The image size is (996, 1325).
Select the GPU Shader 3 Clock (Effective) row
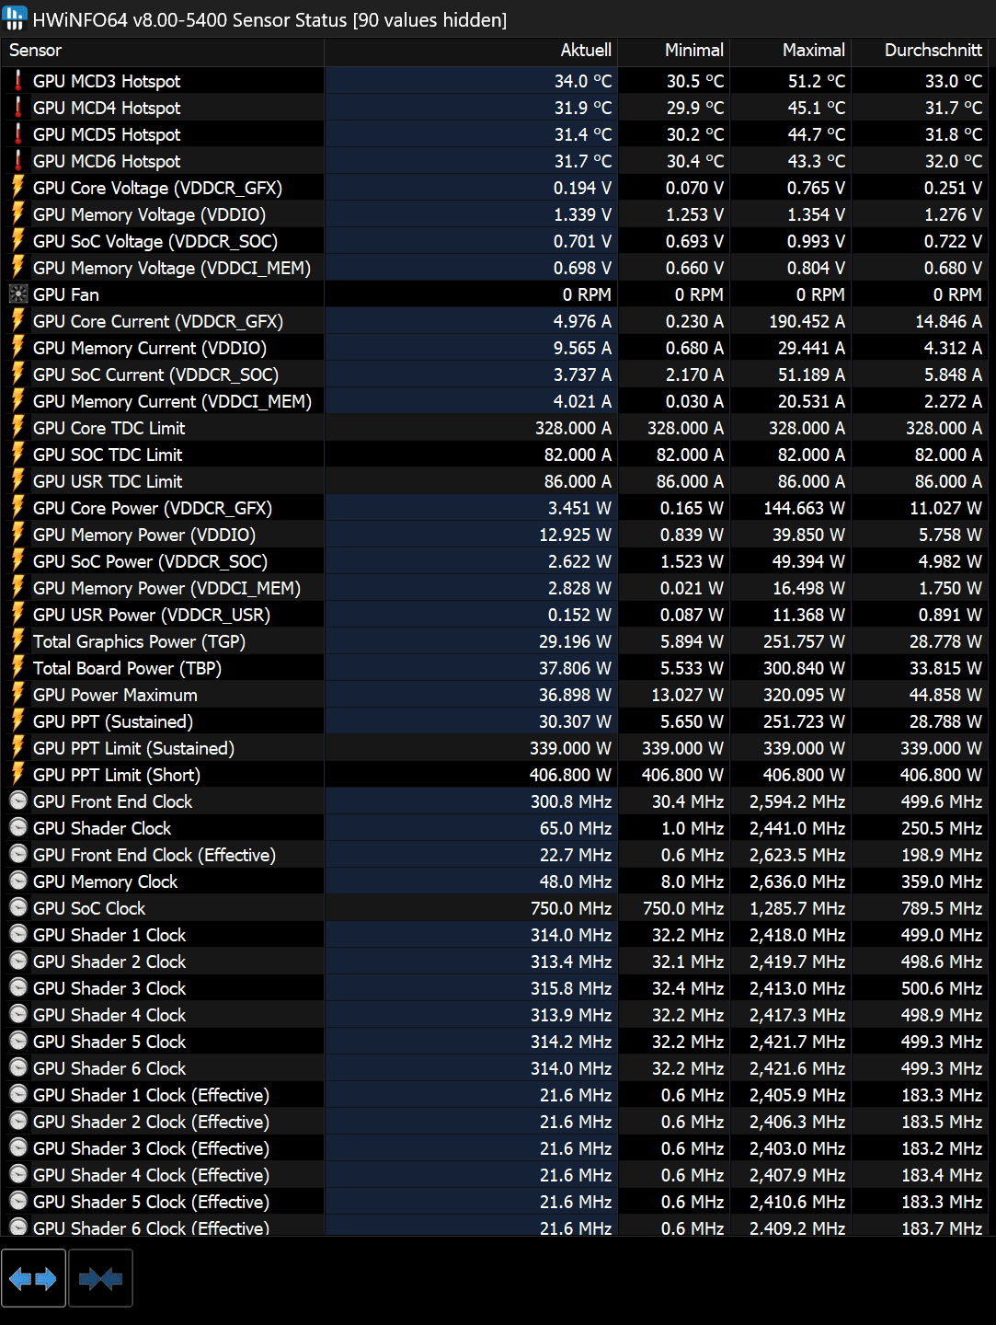coord(495,1148)
